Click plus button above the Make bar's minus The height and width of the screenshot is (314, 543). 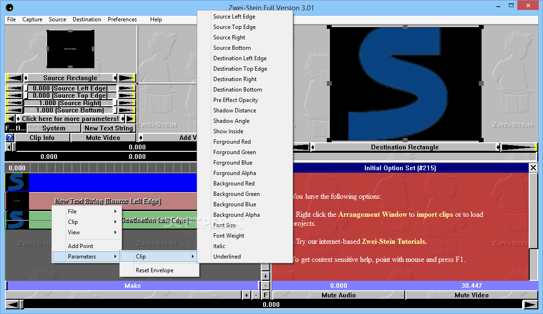click(x=265, y=276)
